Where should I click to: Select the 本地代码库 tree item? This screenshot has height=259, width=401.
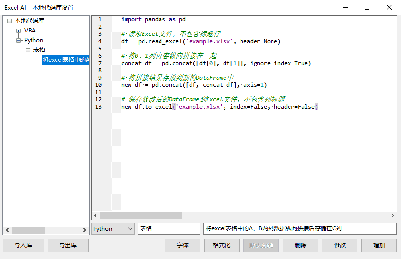click(30, 21)
